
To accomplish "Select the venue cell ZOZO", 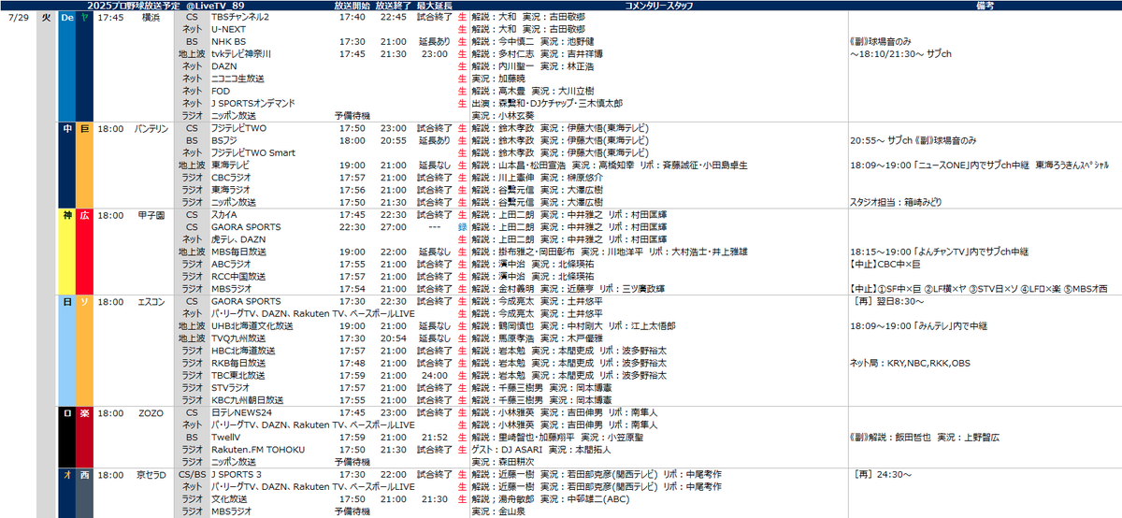I will click(x=151, y=412).
